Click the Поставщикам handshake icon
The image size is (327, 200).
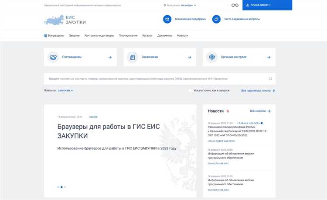tap(53, 57)
